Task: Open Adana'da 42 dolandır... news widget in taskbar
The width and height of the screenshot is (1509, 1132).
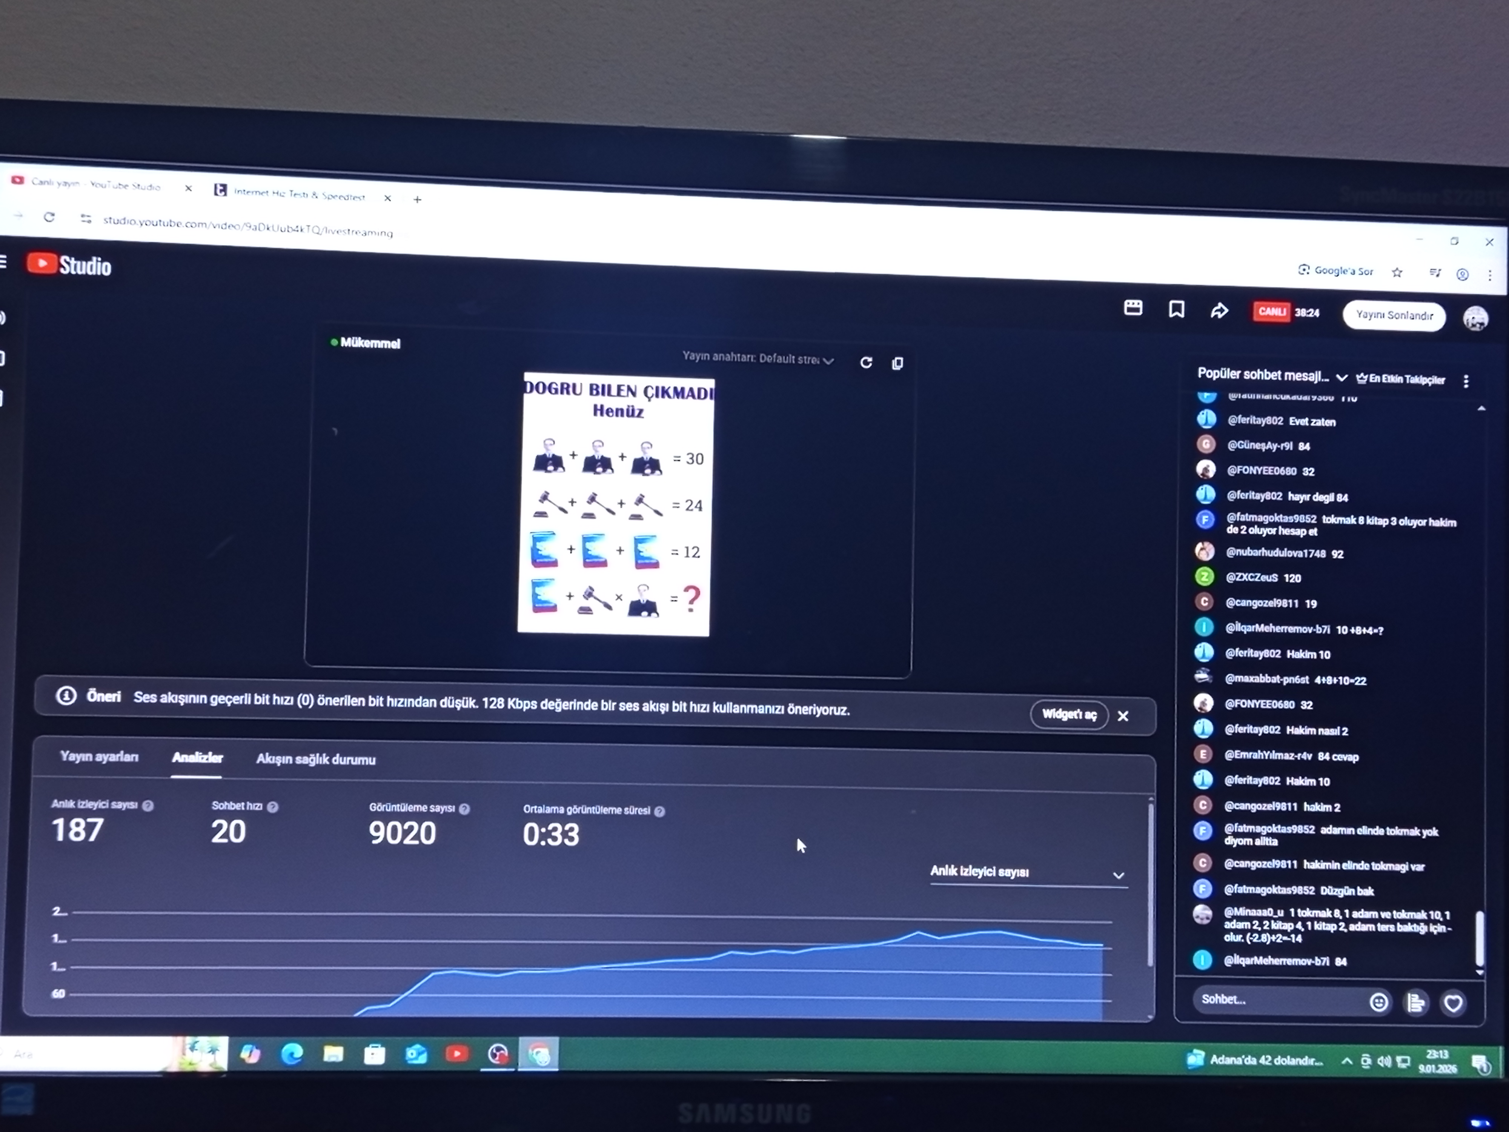Action: (x=1255, y=1060)
